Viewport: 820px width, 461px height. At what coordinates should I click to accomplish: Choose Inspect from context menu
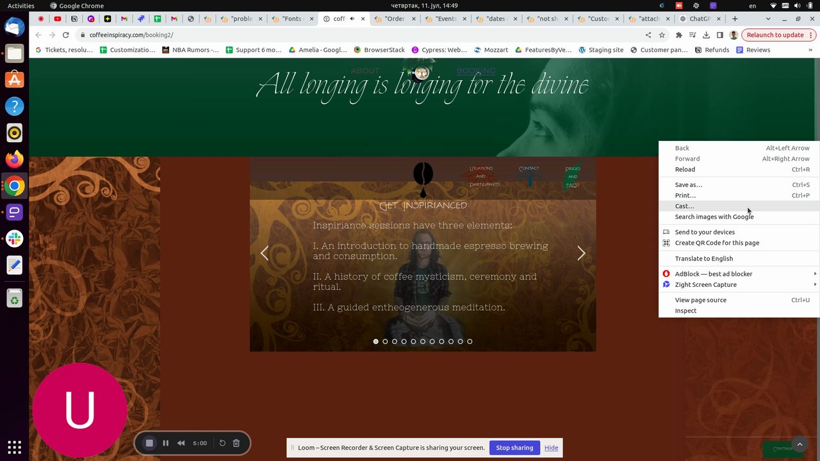click(739, 311)
